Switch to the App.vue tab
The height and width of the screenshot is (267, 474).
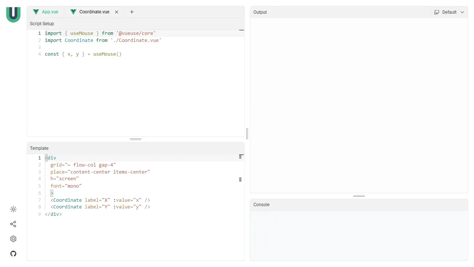[x=46, y=12]
